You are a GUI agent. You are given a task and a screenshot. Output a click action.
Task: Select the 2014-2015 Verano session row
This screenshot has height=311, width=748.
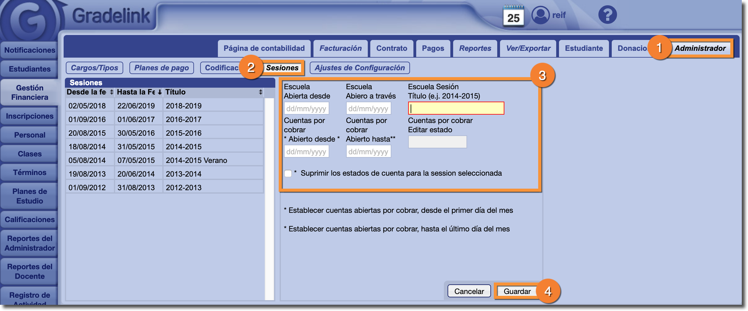(164, 160)
